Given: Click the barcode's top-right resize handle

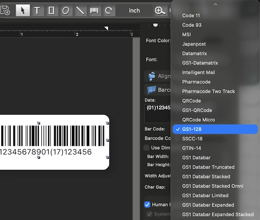Looking at the screenshot, I should pyautogui.click(x=108, y=123).
